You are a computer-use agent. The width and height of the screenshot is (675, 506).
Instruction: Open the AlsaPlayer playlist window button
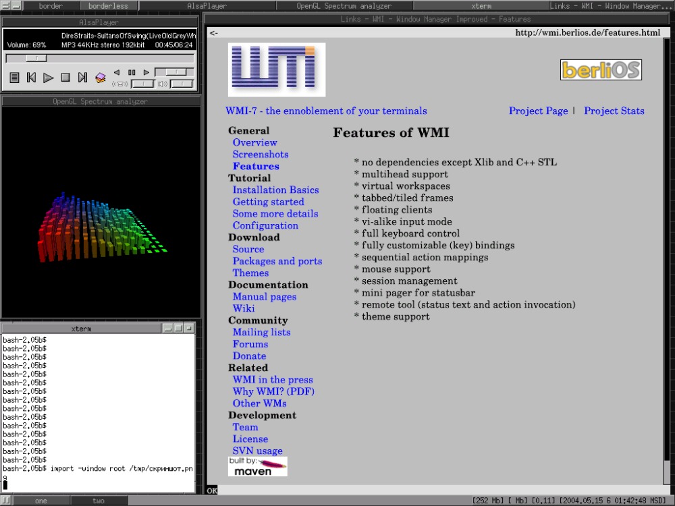[x=14, y=78]
